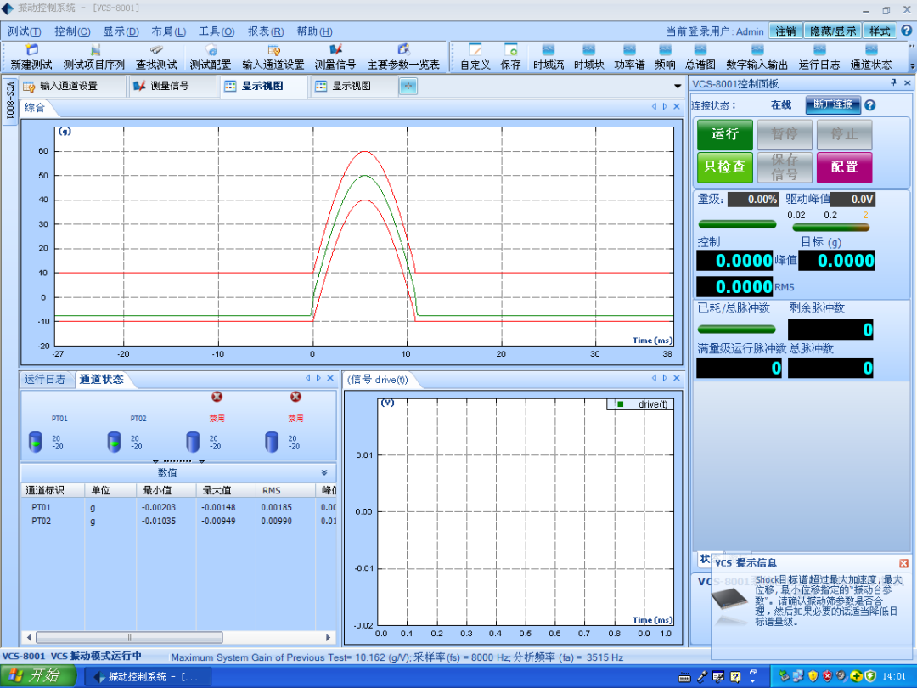The height and width of the screenshot is (688, 917).
Task: Toggle pin on VCS-8001 control panel
Action: click(893, 83)
